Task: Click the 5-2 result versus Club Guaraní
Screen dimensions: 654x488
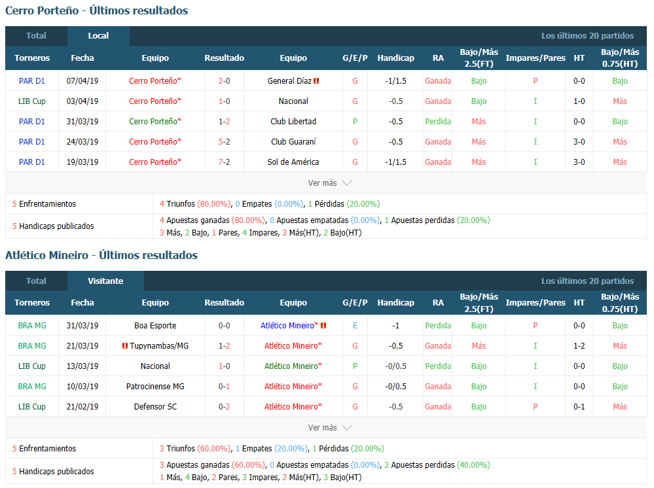Action: [x=224, y=142]
